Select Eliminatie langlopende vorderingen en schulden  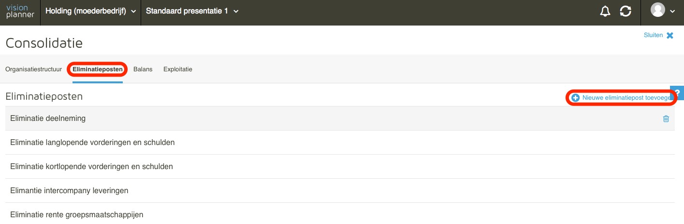click(340, 143)
